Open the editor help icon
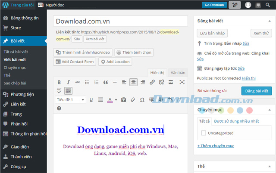The width and height of the screenshot is (276, 173). (59, 108)
